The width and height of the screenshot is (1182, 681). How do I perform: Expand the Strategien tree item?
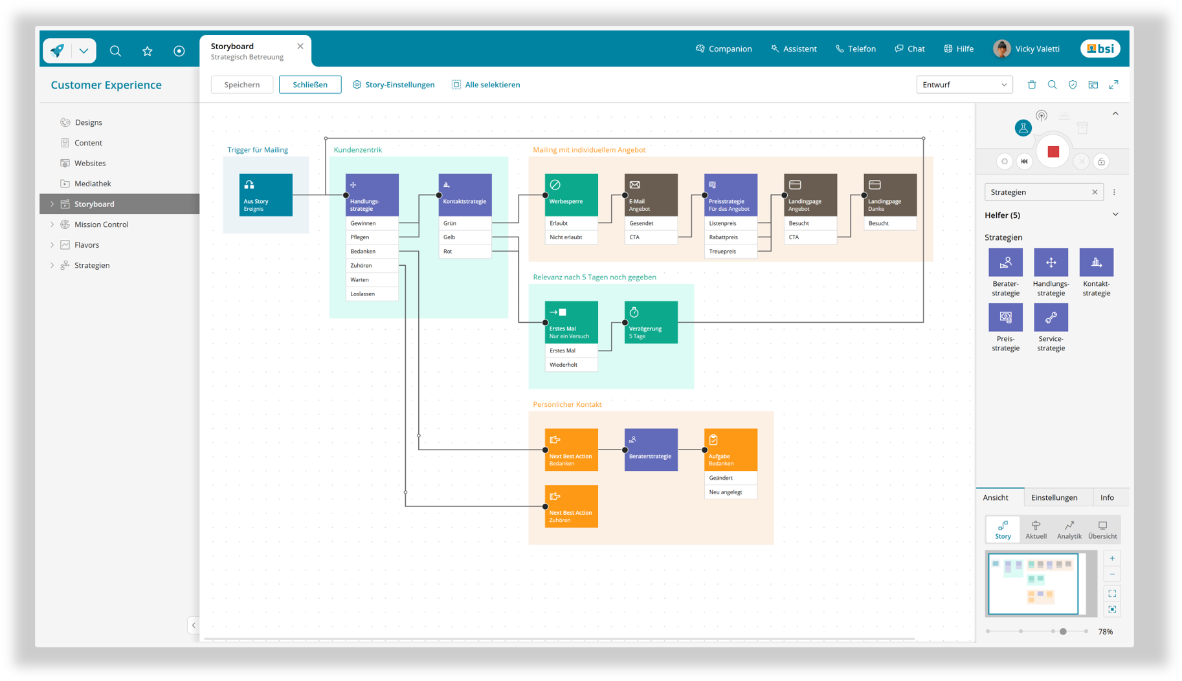click(x=52, y=265)
